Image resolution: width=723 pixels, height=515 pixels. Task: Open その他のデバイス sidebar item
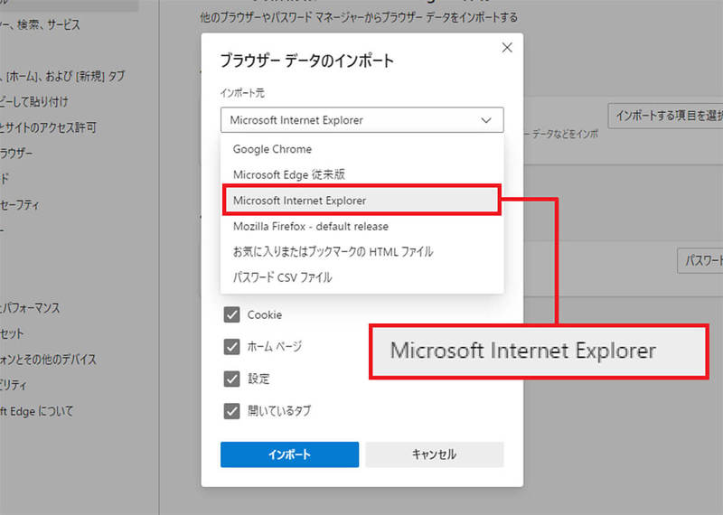point(48,360)
